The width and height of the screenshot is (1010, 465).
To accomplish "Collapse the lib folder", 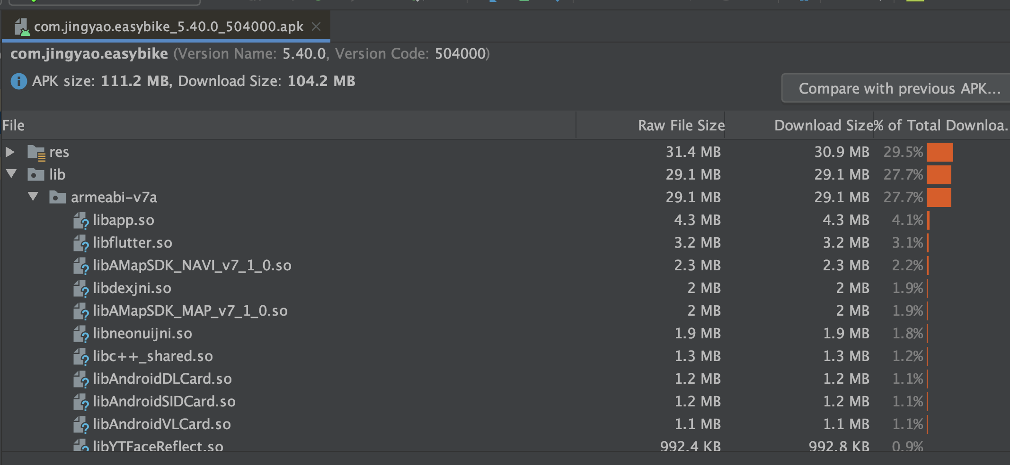I will tap(11, 174).
